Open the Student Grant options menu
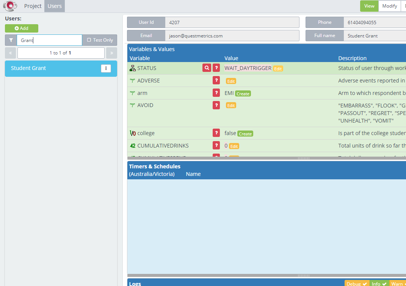 (106, 68)
